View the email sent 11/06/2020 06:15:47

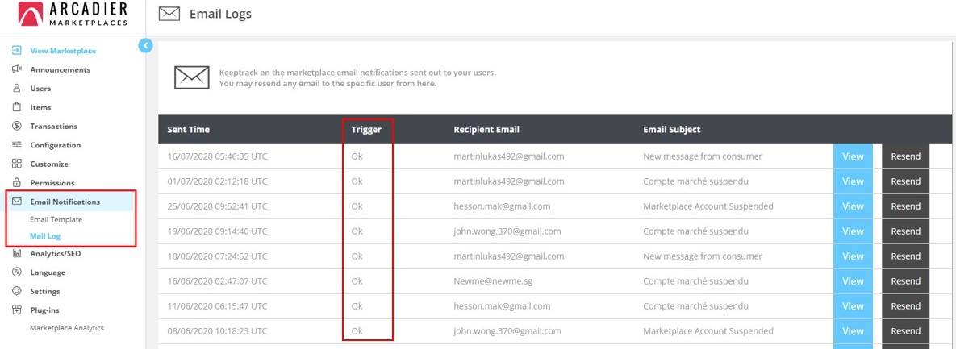(853, 305)
